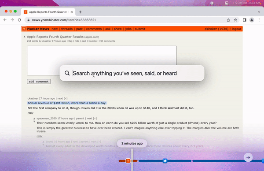The width and height of the screenshot is (264, 171).
Task: Click the lock icon in address bar
Action: (x=29, y=20)
